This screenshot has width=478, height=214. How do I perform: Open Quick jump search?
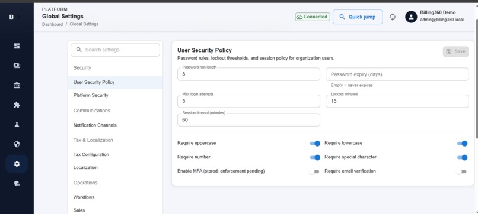pyautogui.click(x=358, y=17)
